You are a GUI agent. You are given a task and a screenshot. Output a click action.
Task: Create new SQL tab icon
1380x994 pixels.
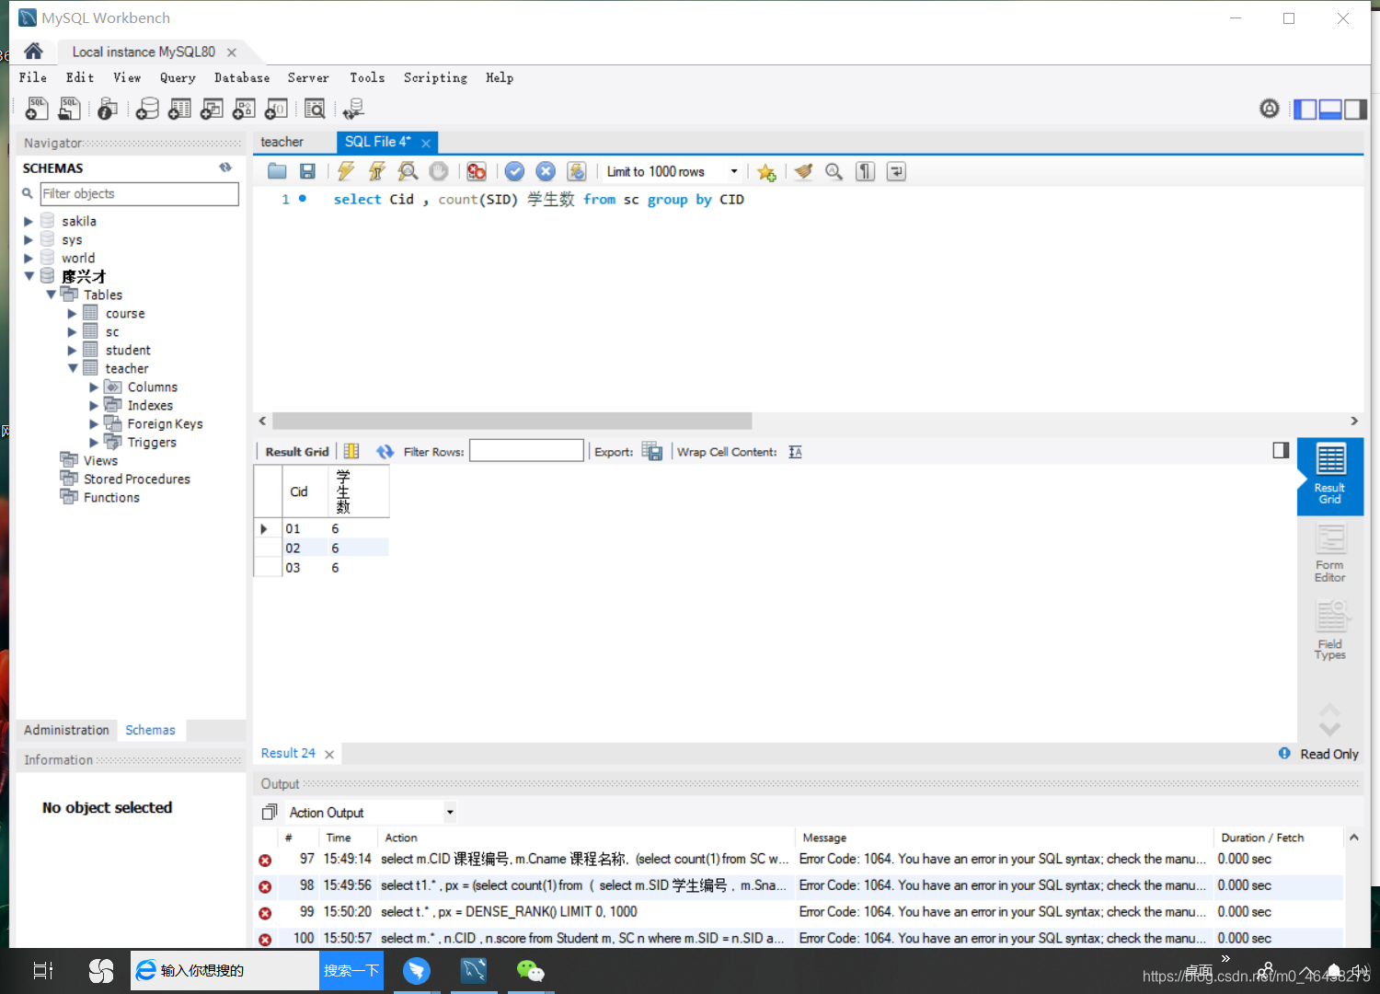coord(36,109)
